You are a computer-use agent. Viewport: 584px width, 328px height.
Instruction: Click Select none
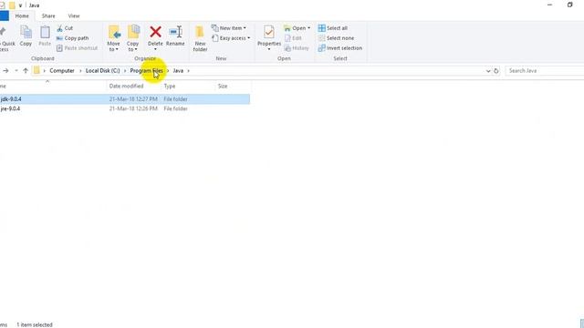point(337,38)
